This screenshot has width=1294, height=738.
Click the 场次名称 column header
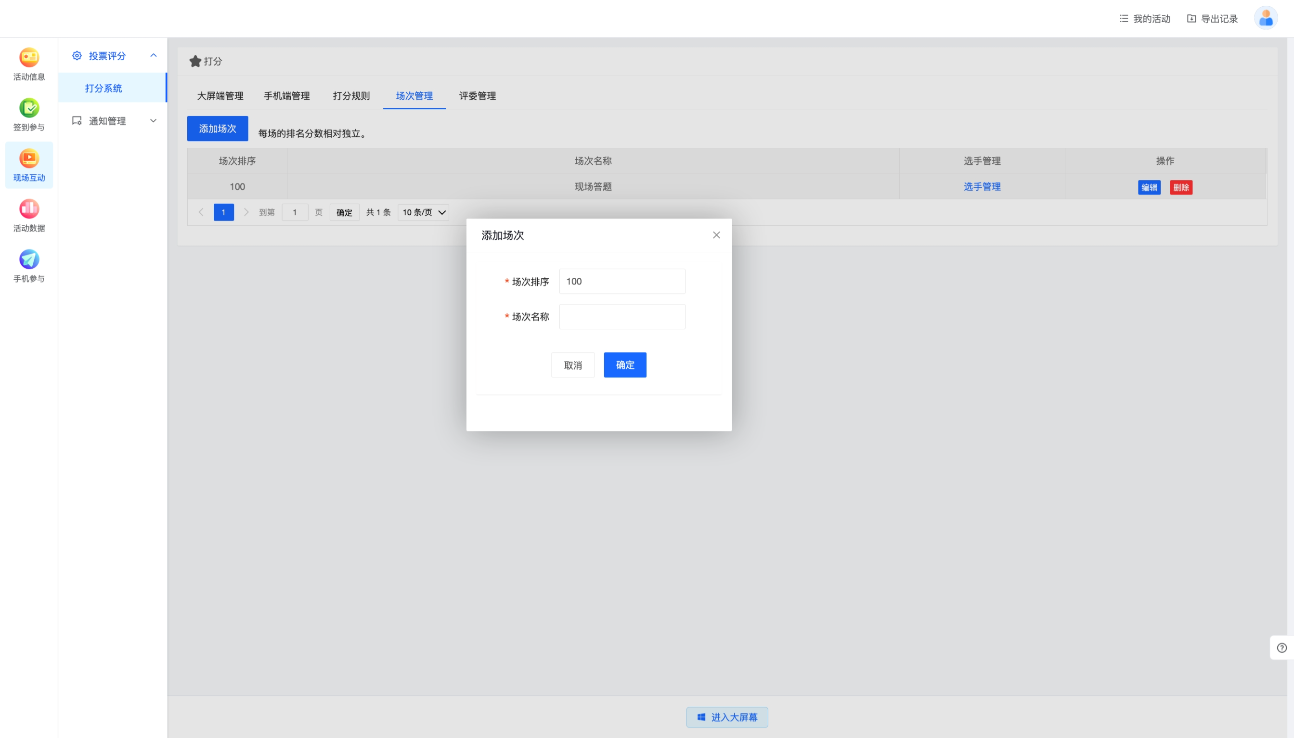[593, 161]
